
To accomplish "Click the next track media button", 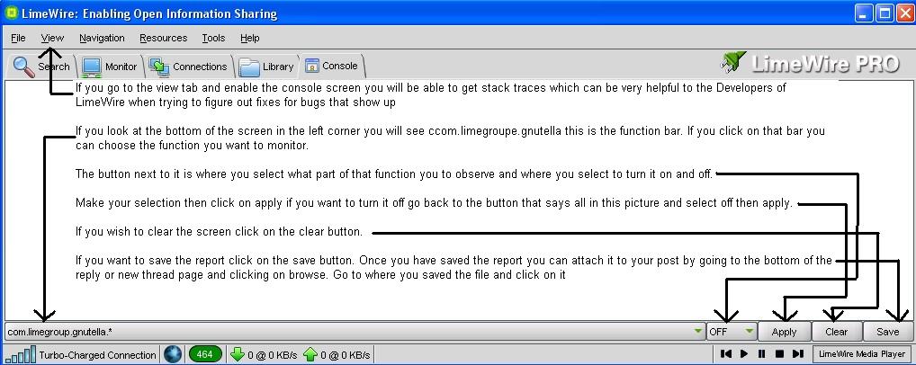I will click(x=797, y=354).
